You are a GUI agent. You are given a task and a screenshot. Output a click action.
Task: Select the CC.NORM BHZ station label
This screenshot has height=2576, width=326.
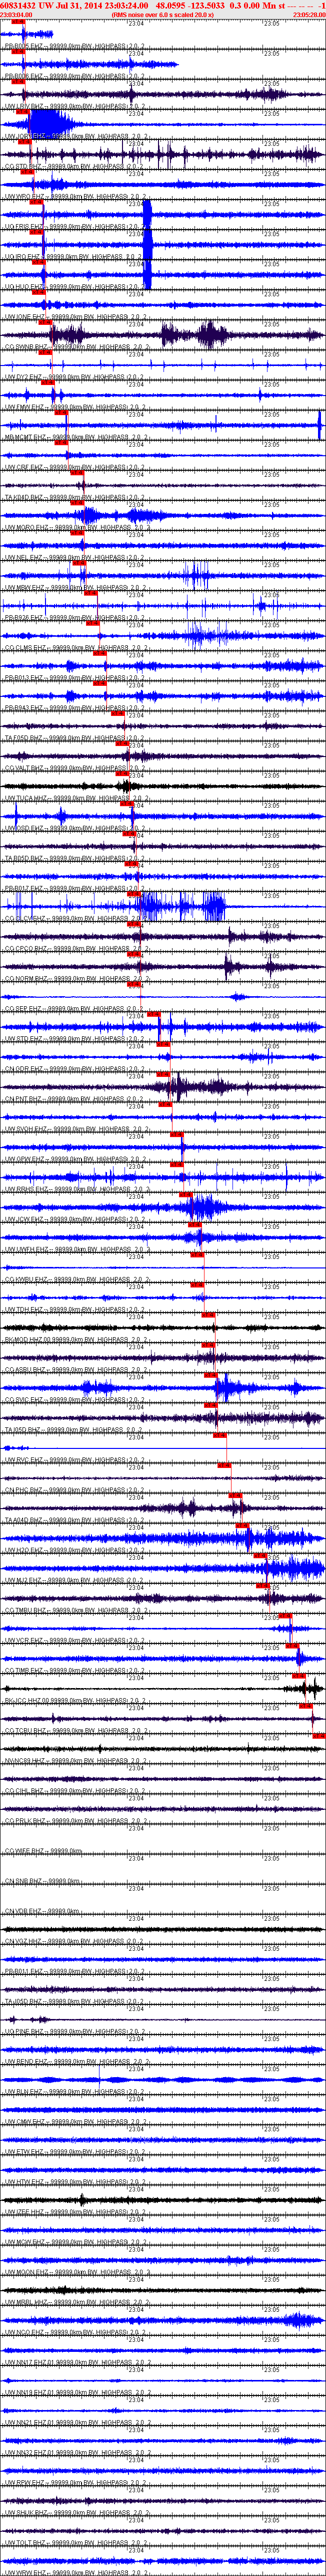click(75, 979)
